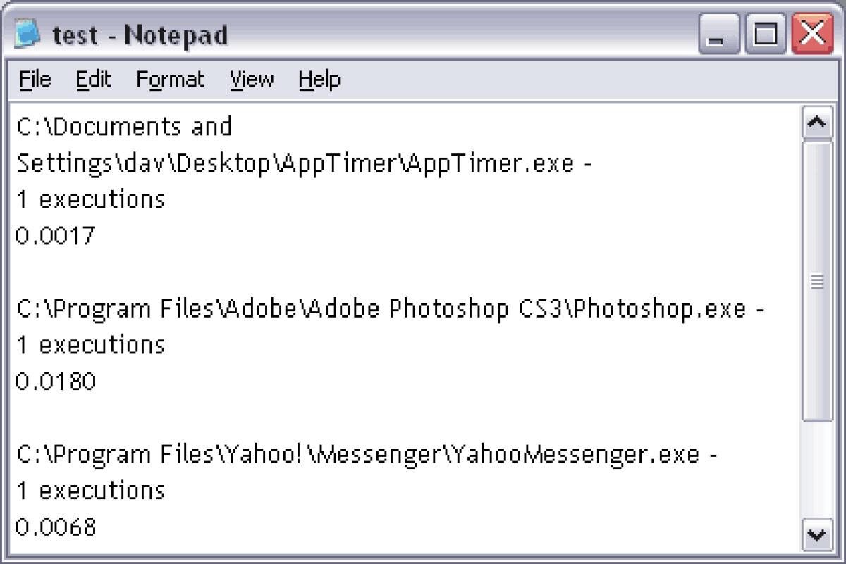Click the AppTimer.exe path line
The image size is (846, 564).
304,163
